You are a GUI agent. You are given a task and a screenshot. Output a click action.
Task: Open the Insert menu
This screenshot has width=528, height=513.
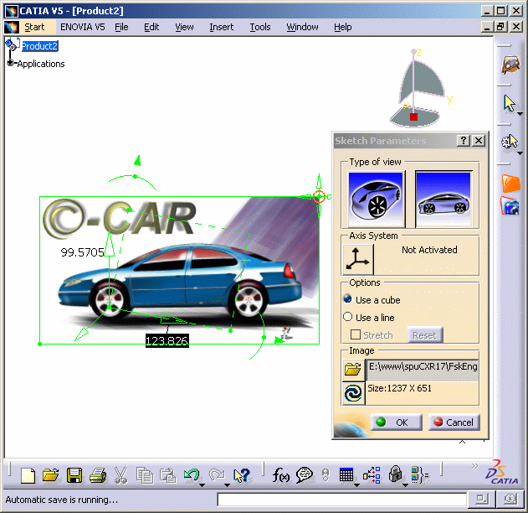pyautogui.click(x=221, y=27)
